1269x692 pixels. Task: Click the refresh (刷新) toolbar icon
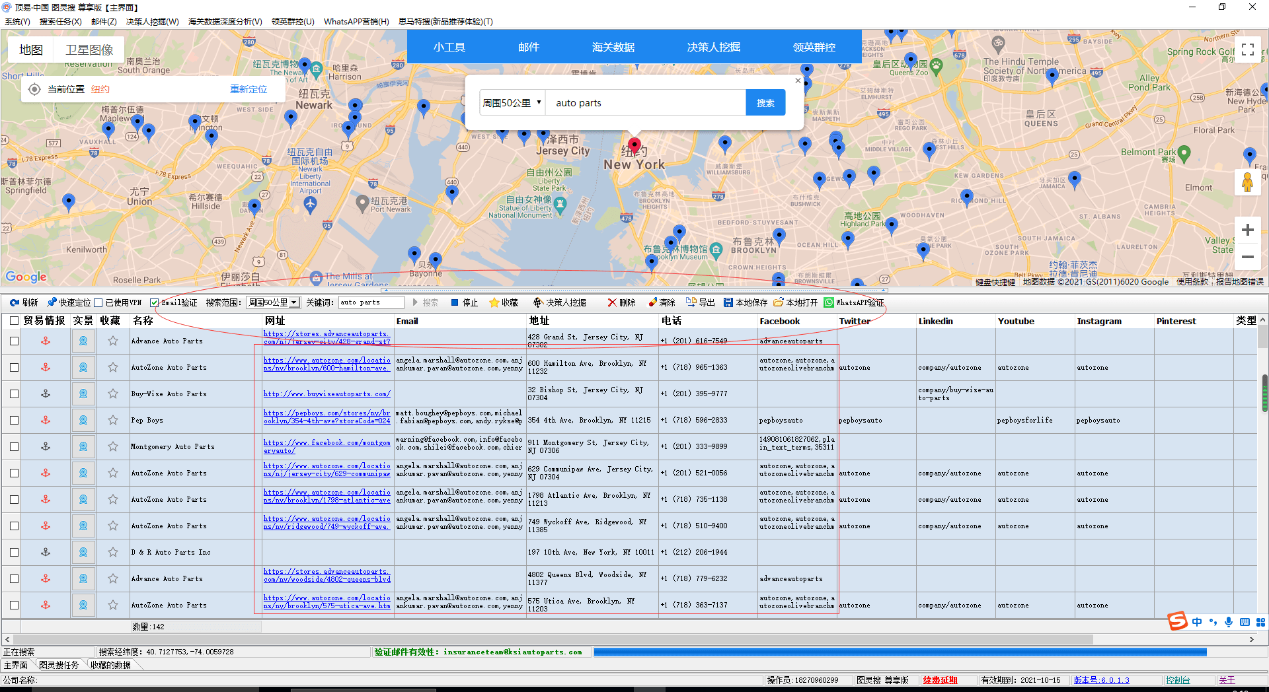(x=14, y=302)
